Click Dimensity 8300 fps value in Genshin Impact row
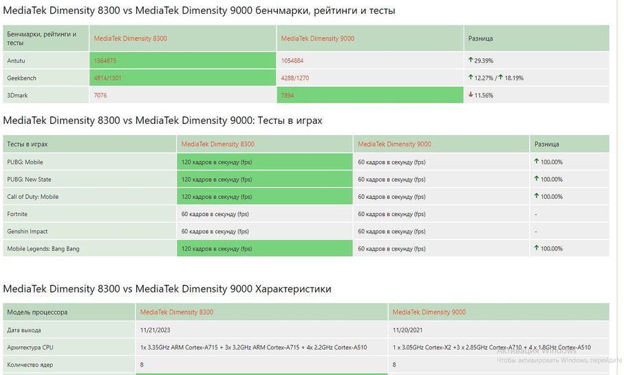 215,231
